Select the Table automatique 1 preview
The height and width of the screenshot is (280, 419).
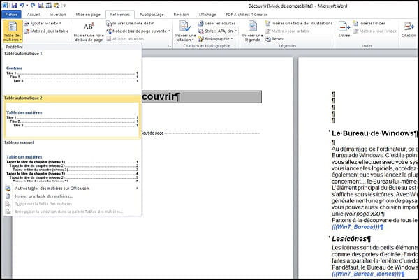[x=72, y=72]
